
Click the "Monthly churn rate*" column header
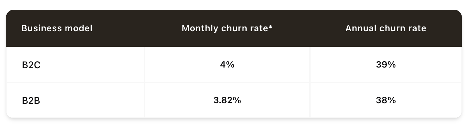(x=227, y=28)
